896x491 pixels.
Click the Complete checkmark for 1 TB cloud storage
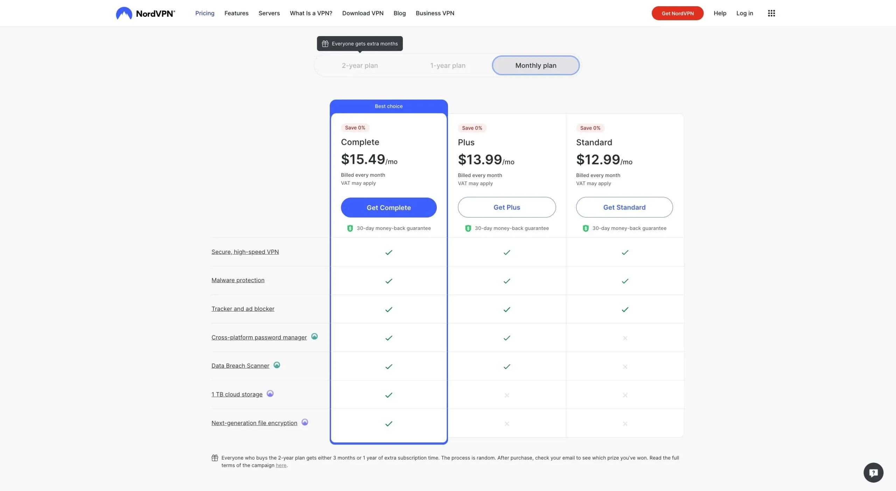click(x=389, y=395)
